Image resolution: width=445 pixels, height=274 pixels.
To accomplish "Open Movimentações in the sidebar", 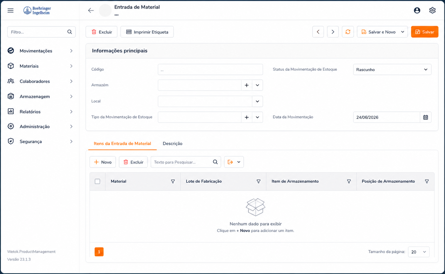I will pos(40,51).
